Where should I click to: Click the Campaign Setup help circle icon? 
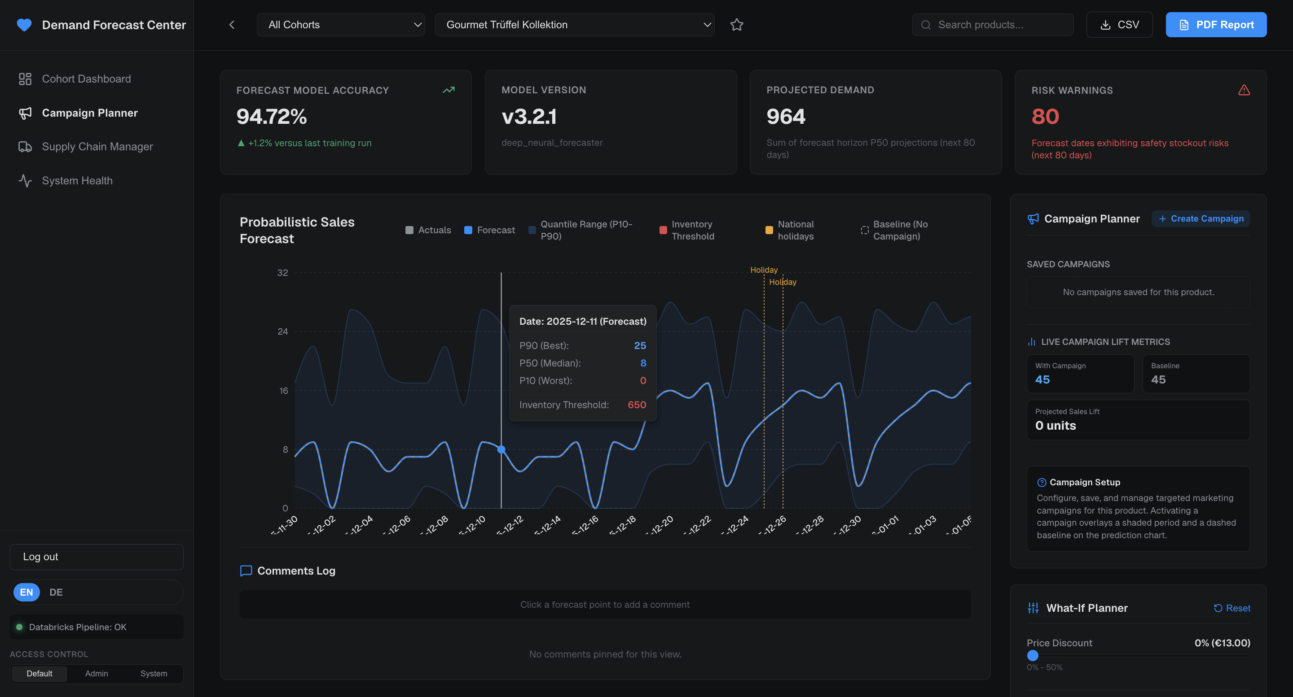(x=1042, y=483)
